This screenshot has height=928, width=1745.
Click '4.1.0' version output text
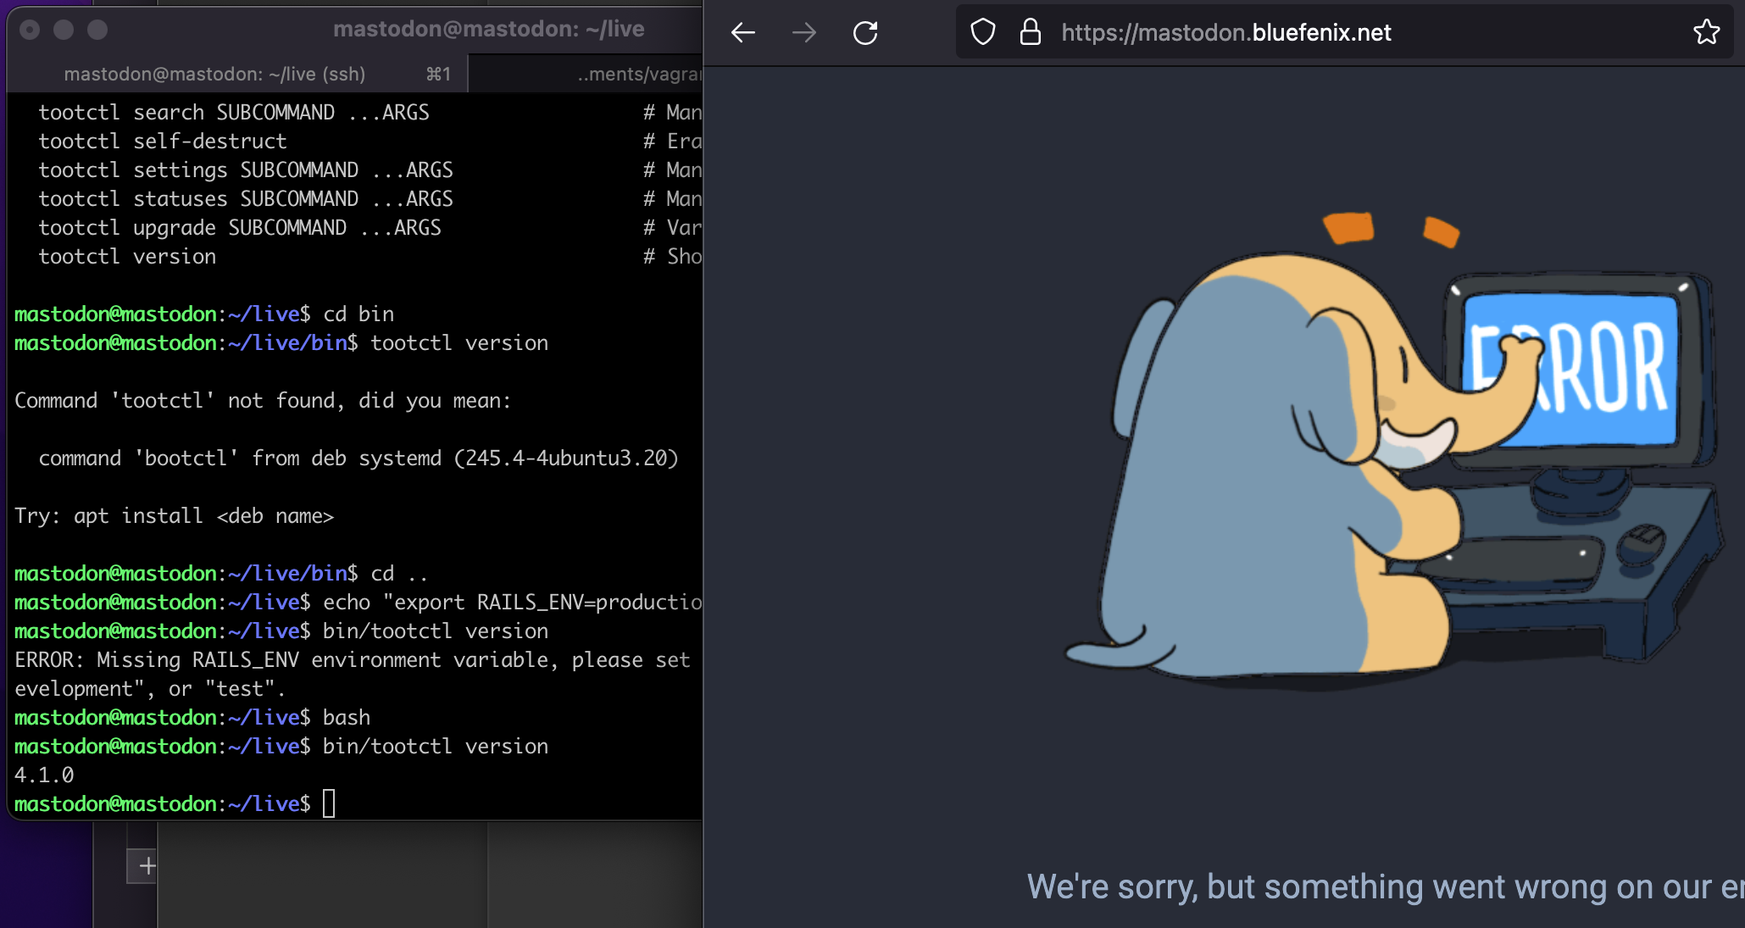coord(44,775)
